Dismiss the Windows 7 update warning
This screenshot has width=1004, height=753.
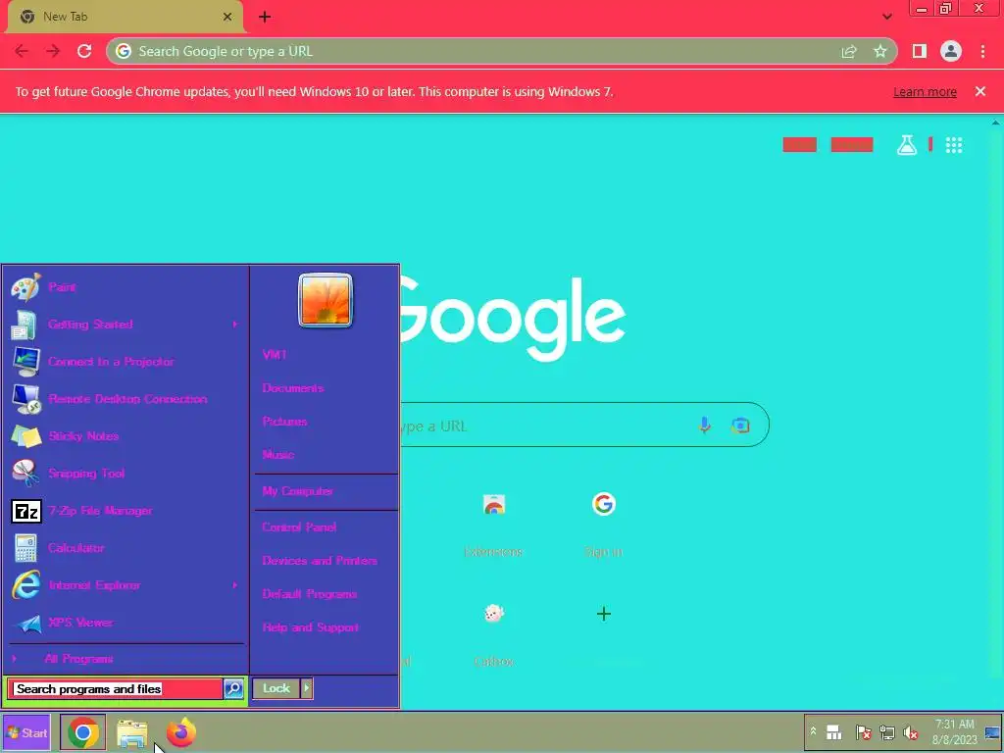point(980,91)
